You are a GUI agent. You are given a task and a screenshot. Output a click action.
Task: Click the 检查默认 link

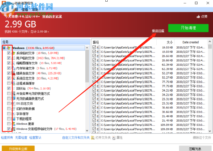(x=35, y=138)
